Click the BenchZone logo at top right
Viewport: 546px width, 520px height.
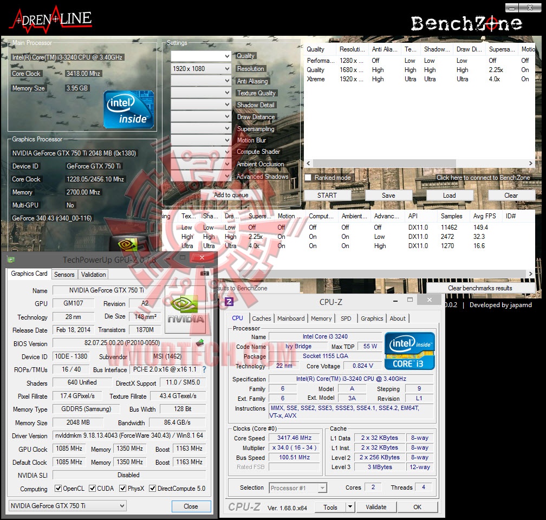coord(466,24)
